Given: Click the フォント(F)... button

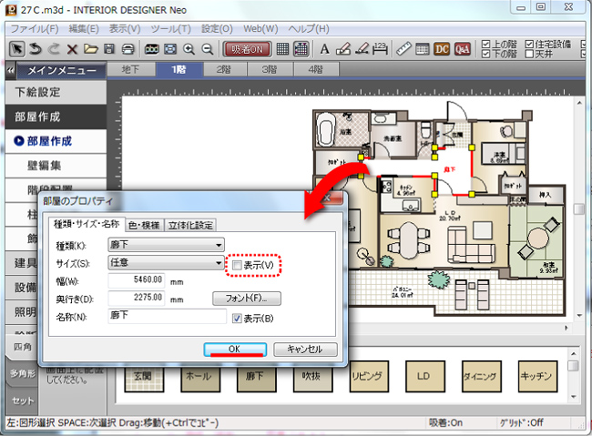Looking at the screenshot, I should [x=246, y=299].
